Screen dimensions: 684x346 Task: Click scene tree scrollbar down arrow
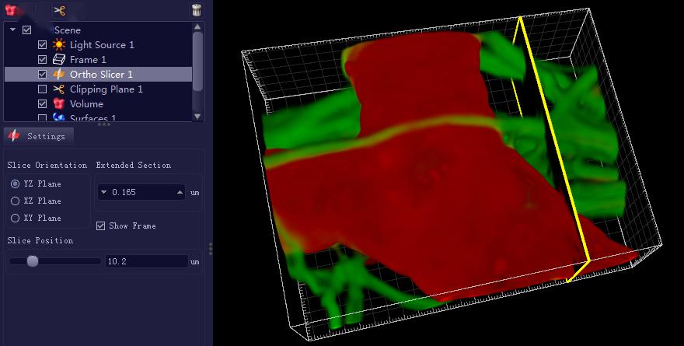point(197,117)
